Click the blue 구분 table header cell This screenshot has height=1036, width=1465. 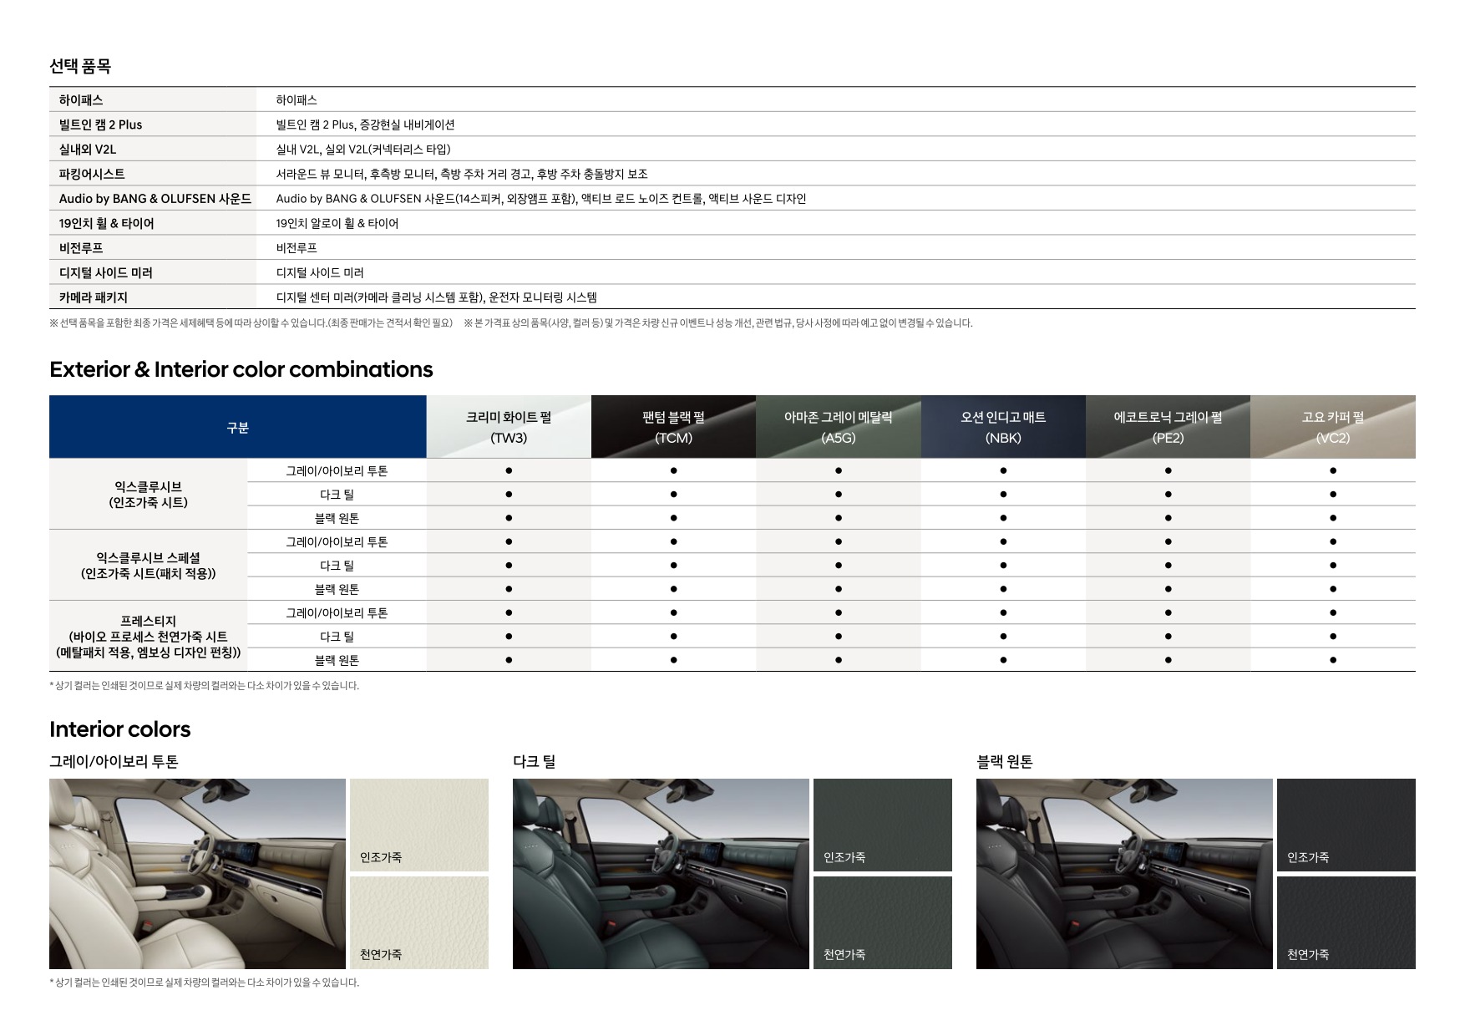click(x=237, y=427)
